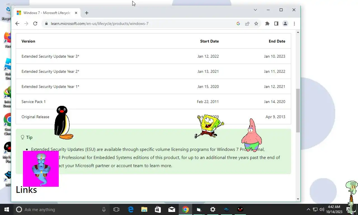Open Task View from the taskbar
The height and width of the screenshot is (215, 358).
pos(116,209)
